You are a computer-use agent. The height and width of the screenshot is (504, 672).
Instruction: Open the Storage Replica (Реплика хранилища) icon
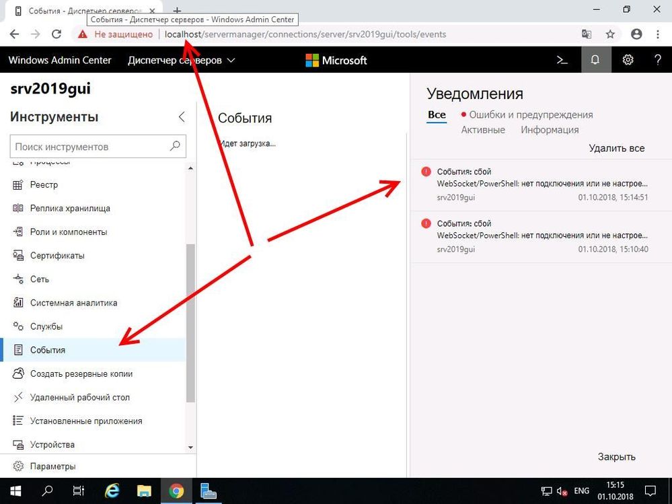tap(17, 209)
